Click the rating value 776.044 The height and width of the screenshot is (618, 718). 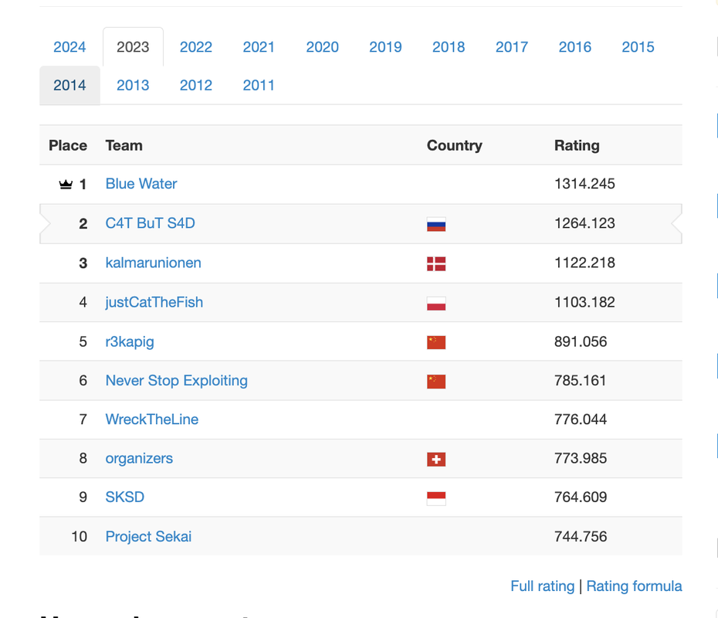pos(581,419)
